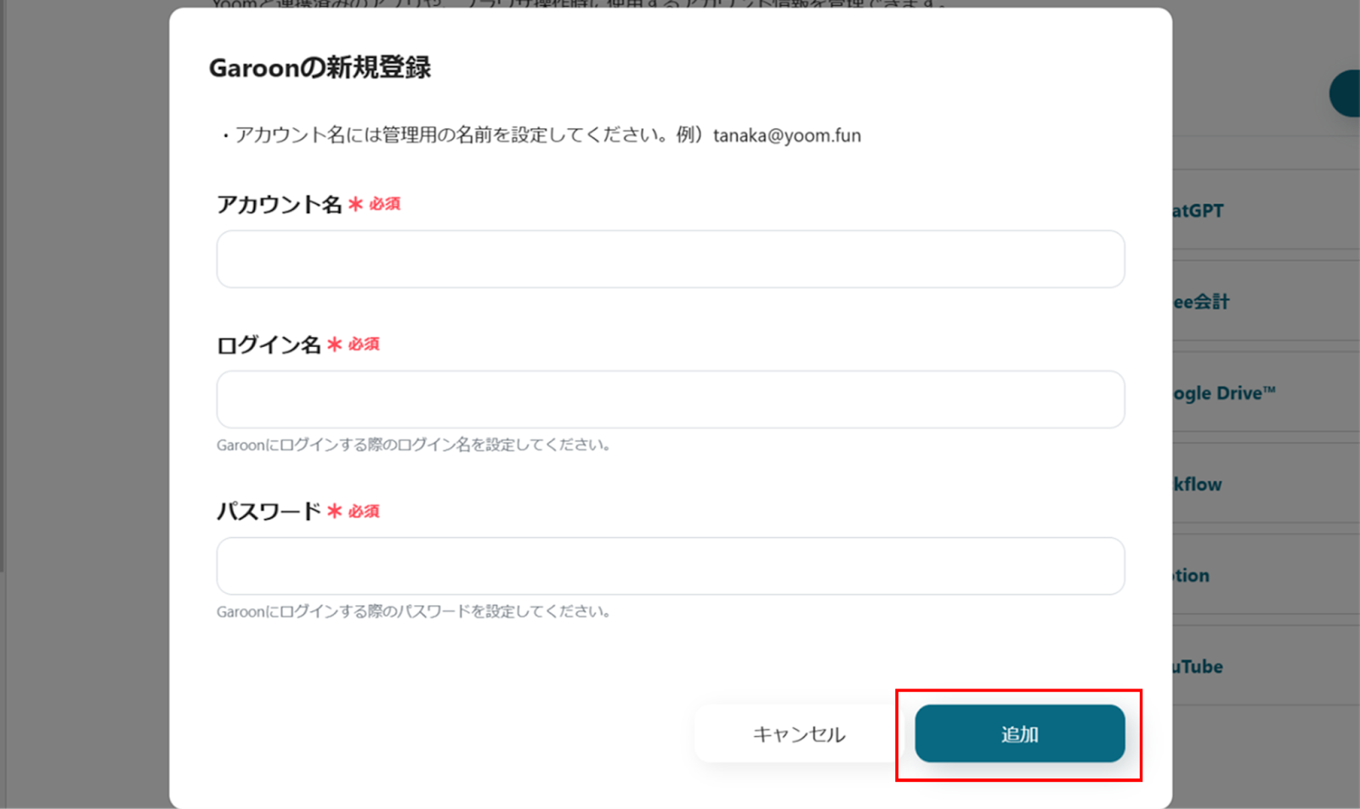This screenshot has height=809, width=1360.
Task: Click the password hint text
Action: pos(414,611)
